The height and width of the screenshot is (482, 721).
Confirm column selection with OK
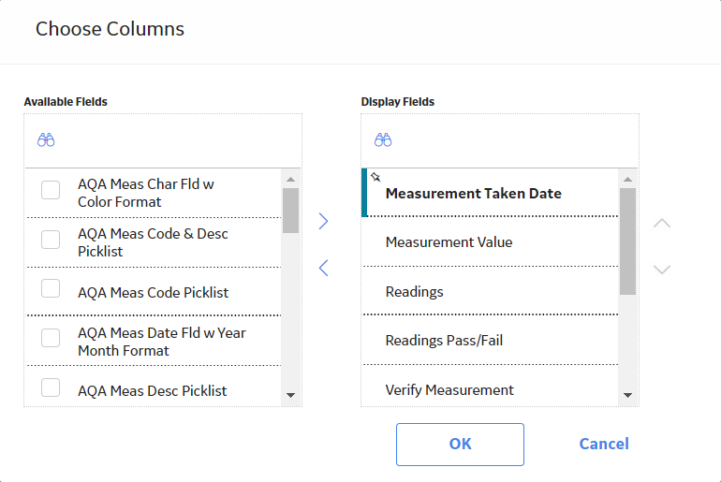(460, 445)
